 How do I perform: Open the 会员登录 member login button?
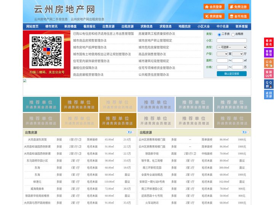[214, 7]
